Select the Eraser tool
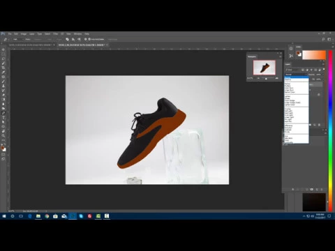The width and height of the screenshot is (335, 251). (x=3, y=95)
